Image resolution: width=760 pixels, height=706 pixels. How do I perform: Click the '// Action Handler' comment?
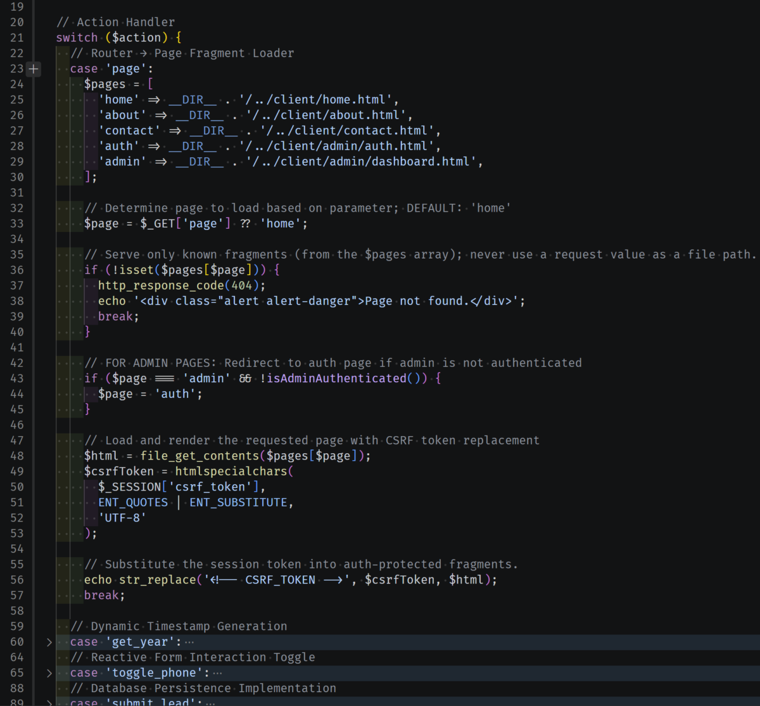(115, 22)
